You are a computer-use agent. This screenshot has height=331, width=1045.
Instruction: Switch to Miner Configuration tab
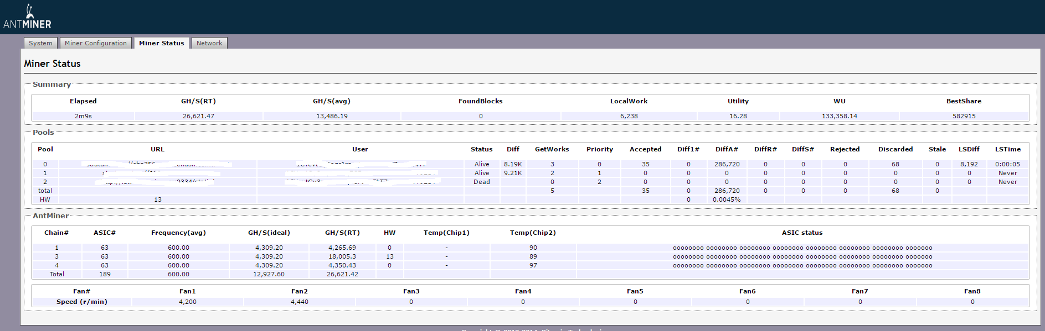(x=96, y=43)
